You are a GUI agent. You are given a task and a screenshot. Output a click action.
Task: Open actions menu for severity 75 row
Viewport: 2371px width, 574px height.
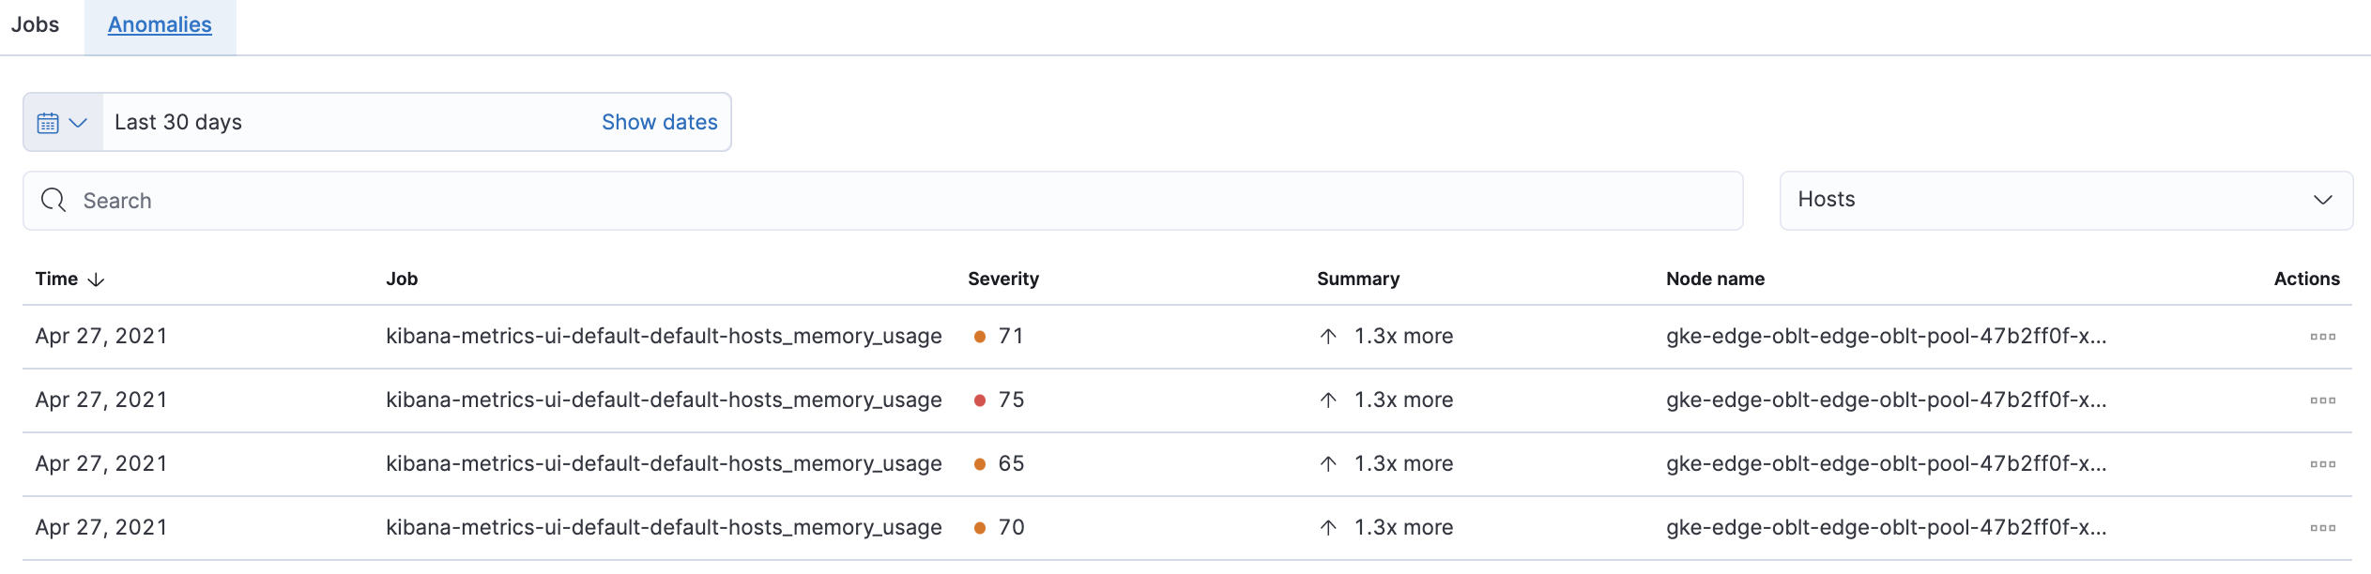(x=2323, y=400)
